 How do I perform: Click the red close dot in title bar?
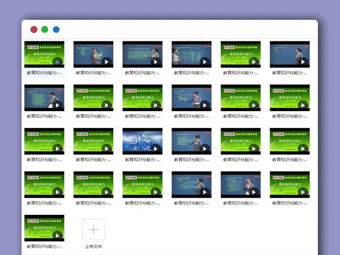pos(34,29)
